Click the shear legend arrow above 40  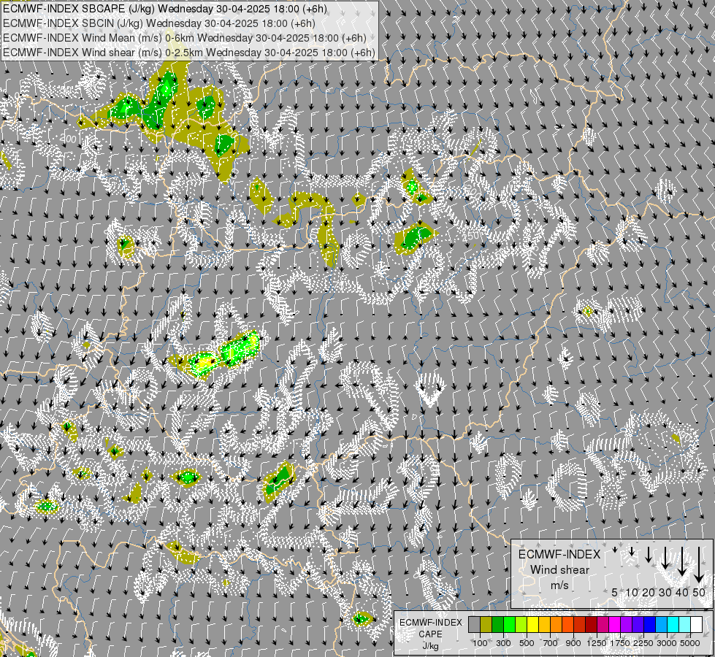point(681,561)
